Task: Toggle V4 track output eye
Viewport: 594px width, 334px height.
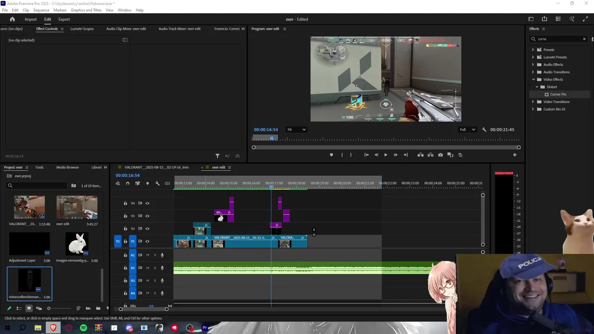Action: click(148, 203)
